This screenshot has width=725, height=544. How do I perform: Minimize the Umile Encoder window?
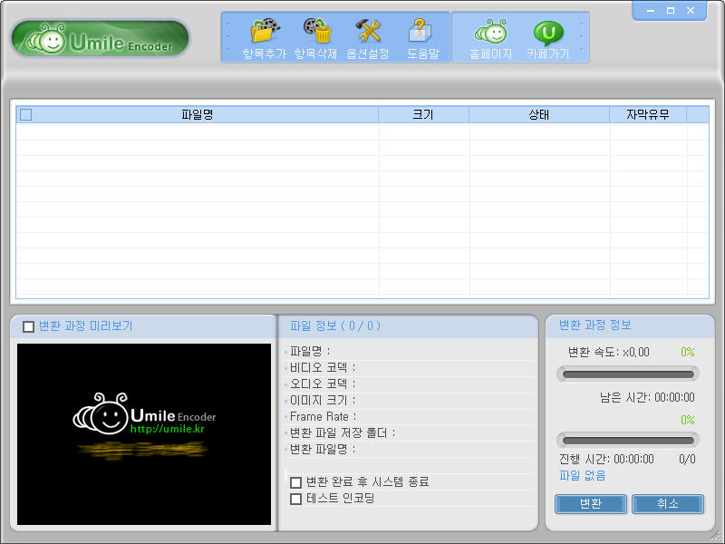pos(651,11)
